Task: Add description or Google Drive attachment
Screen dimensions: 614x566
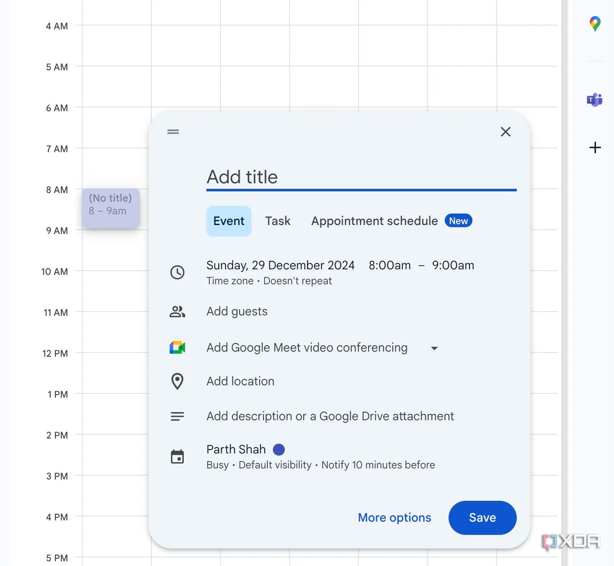Action: [x=330, y=416]
